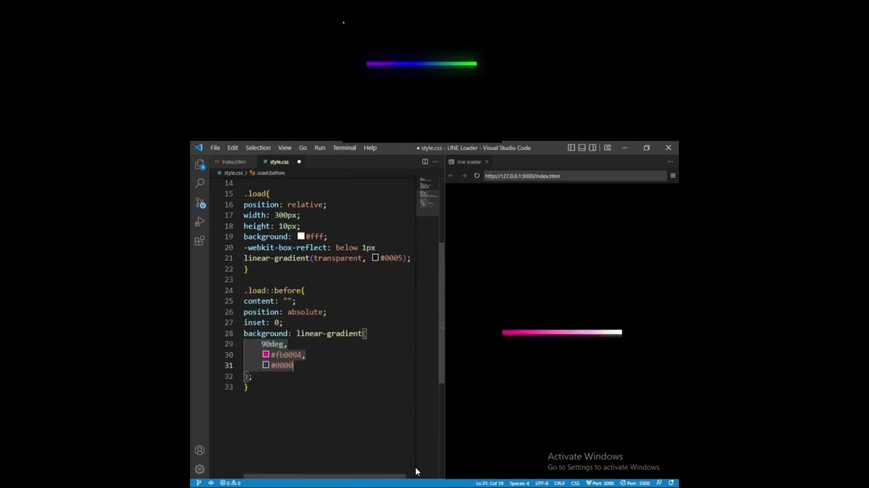Open the Edit menu
The width and height of the screenshot is (869, 488).
233,147
